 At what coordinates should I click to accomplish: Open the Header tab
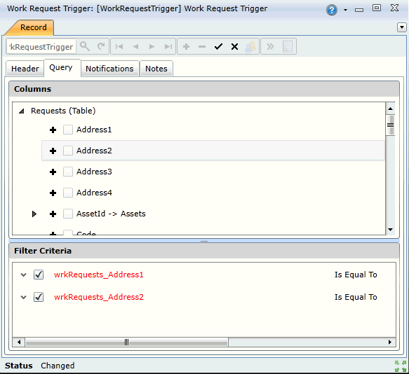(25, 69)
